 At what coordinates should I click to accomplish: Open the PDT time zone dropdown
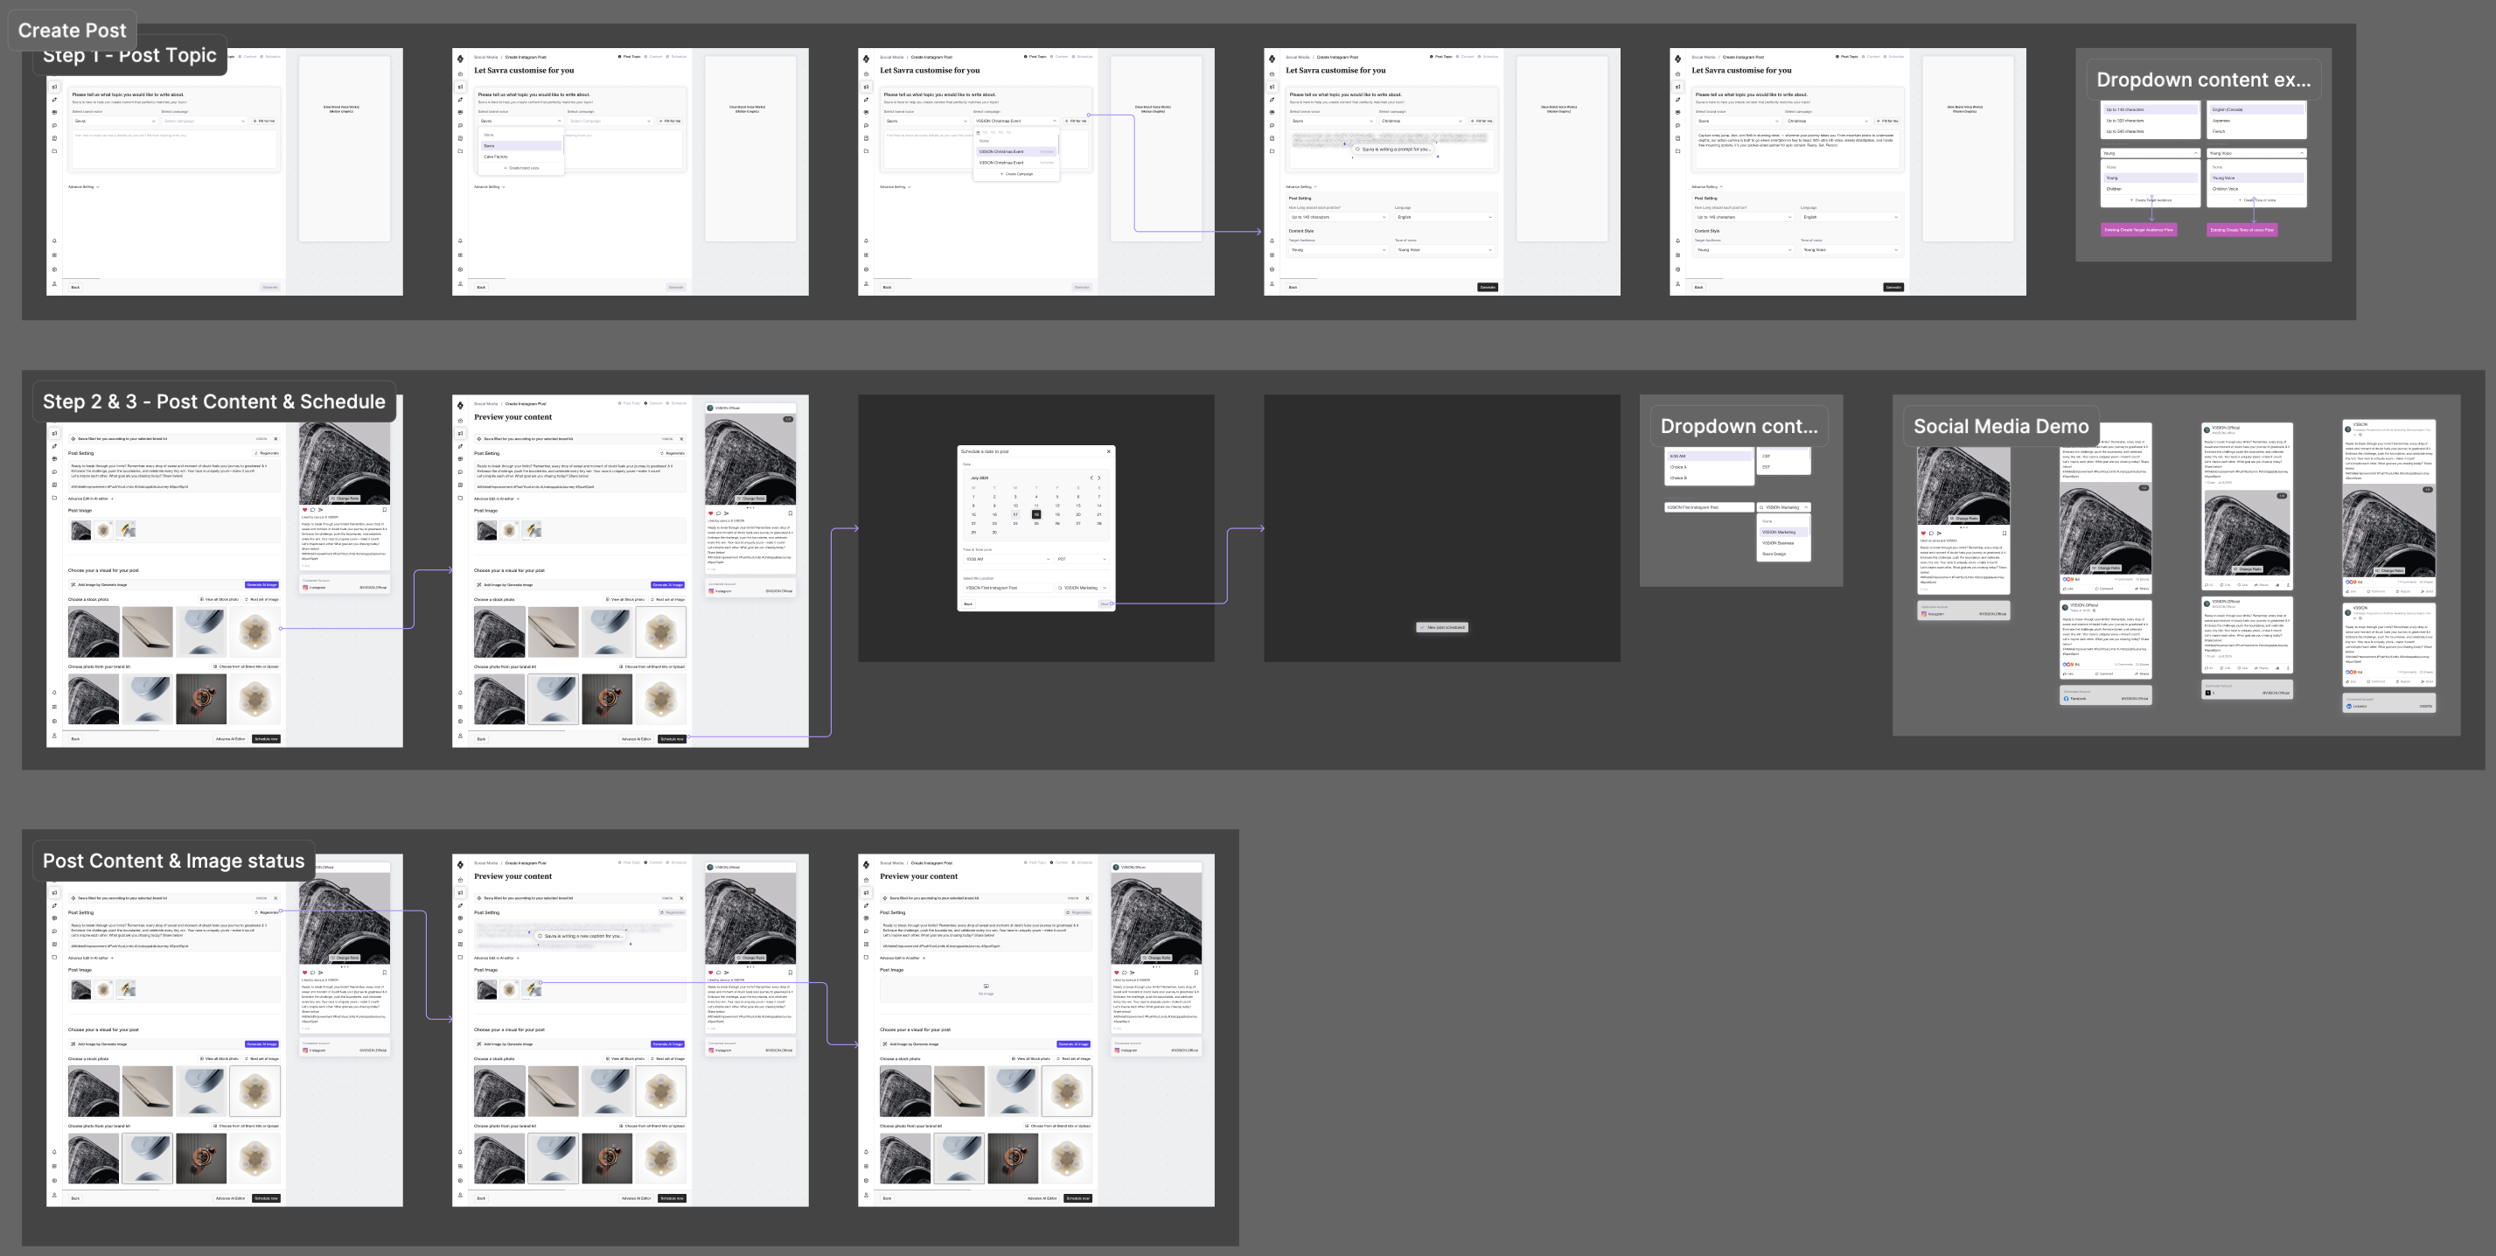tap(1081, 559)
